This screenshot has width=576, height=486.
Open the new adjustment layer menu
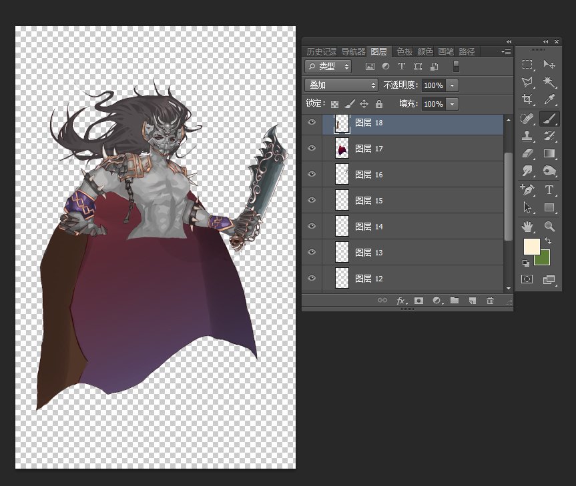(437, 301)
